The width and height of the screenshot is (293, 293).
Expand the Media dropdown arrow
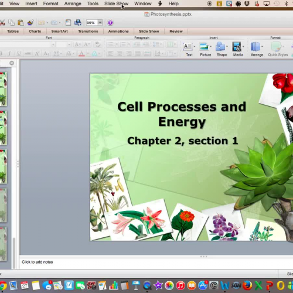point(243,46)
